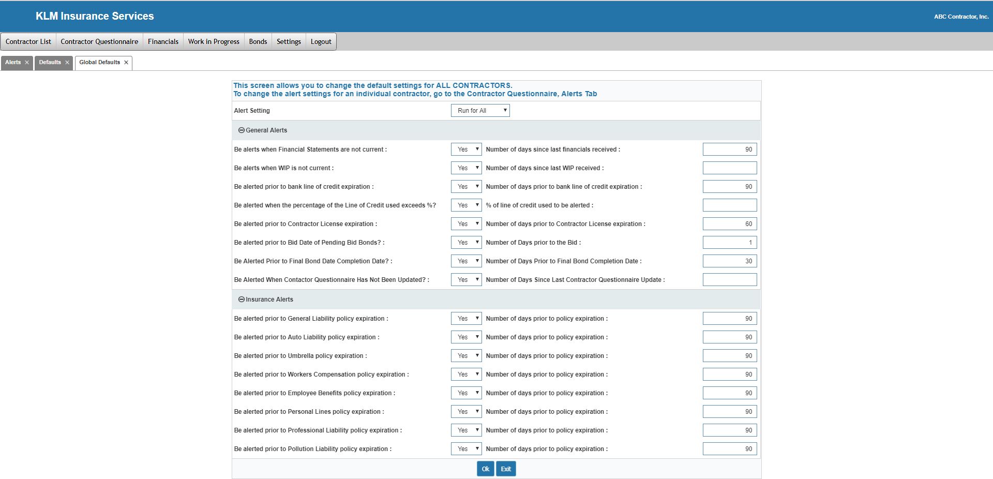The height and width of the screenshot is (479, 993).
Task: Open Yes dropdown for Financial Statements not current
Action: pos(466,149)
